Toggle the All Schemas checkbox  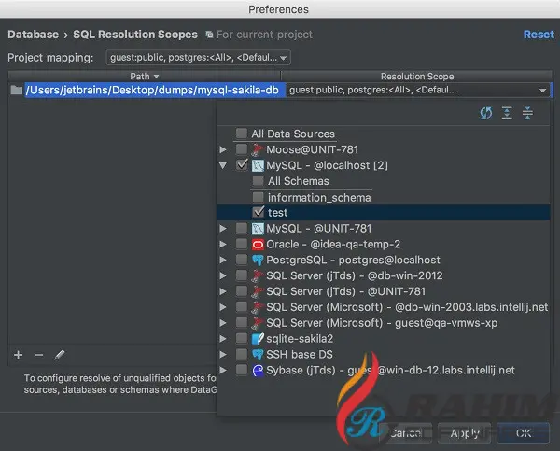259,181
